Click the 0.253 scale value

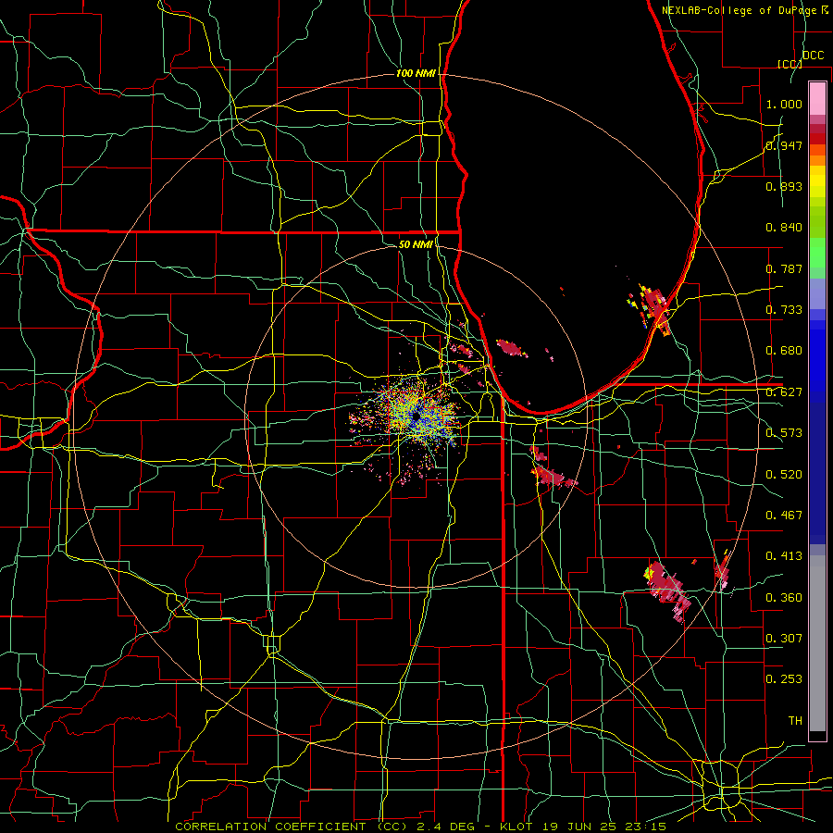coord(784,679)
